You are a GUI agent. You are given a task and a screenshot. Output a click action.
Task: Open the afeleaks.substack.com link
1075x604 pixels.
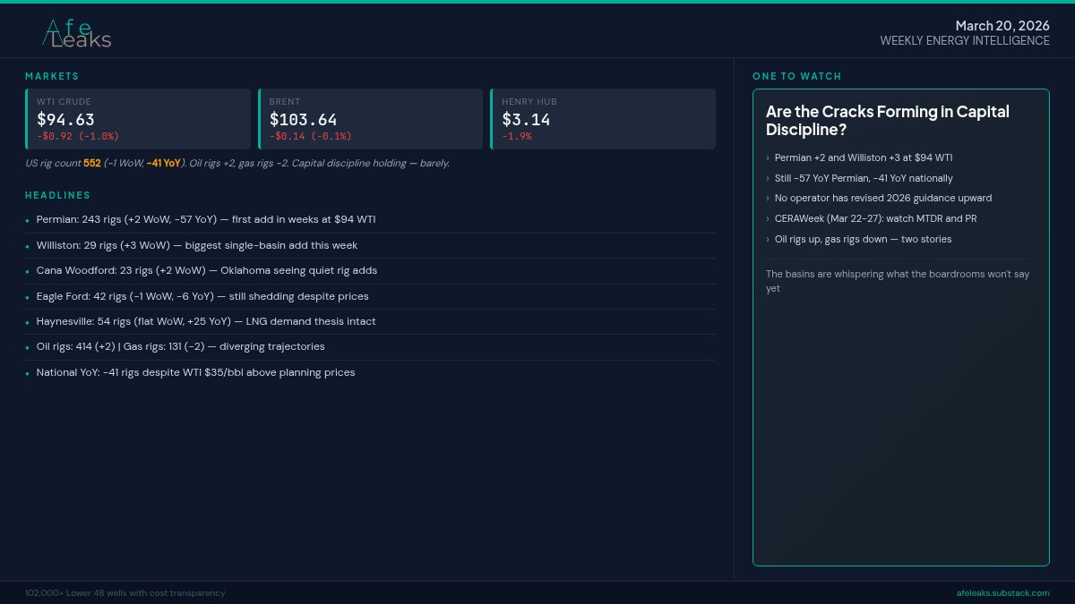[x=1002, y=592]
